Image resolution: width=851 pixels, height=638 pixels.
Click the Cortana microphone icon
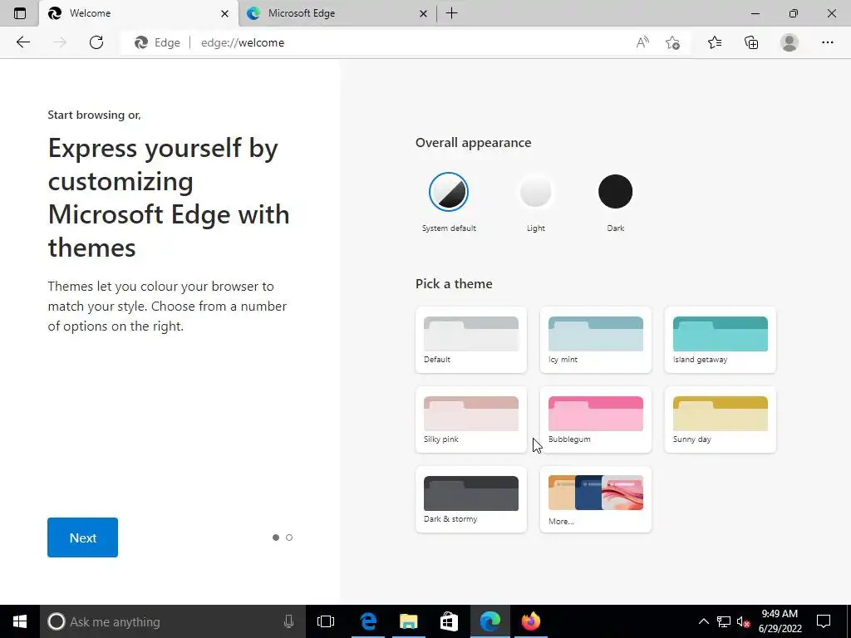[x=288, y=621]
